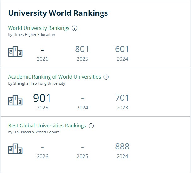Click podium icon in Times Higher Education row
This screenshot has width=191, height=173.
tap(15, 51)
